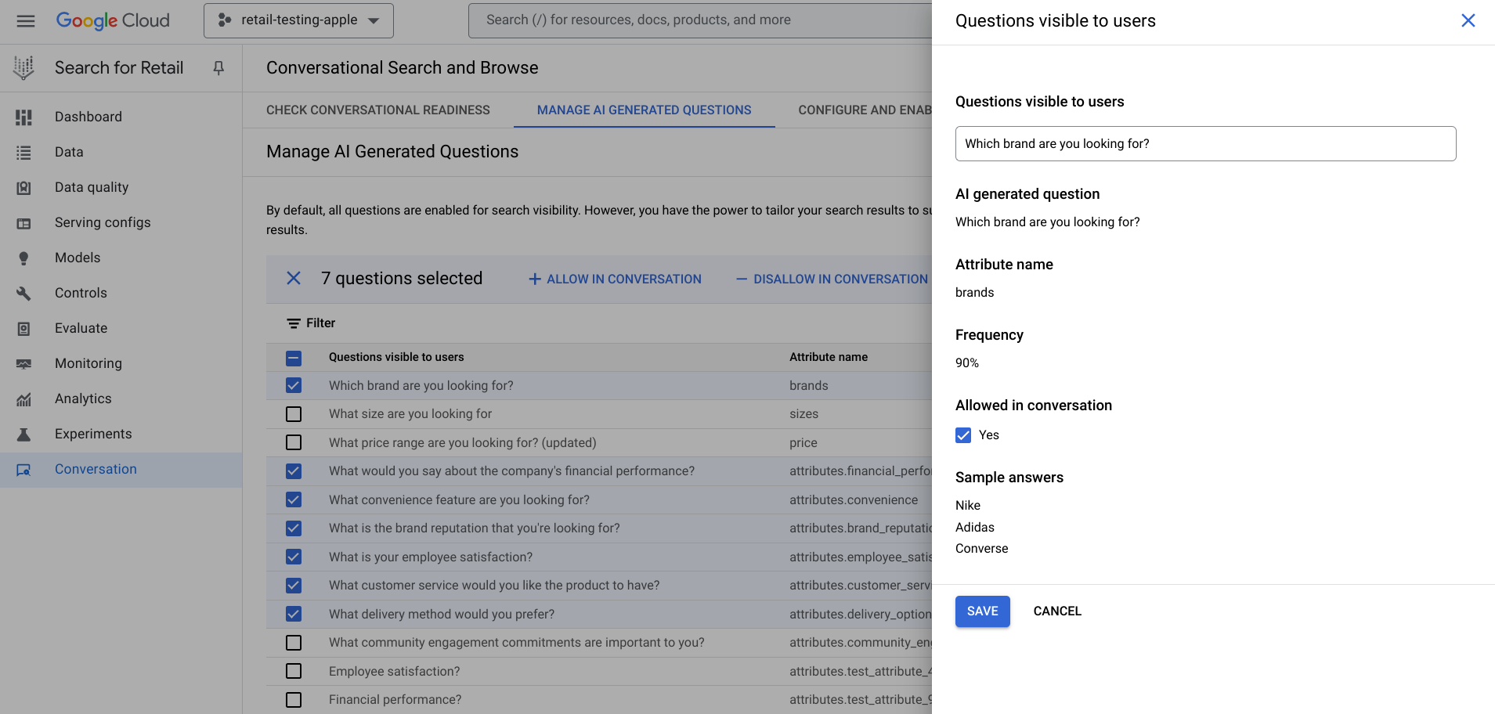1495x714 pixels.
Task: Select the Monitoring sidebar icon
Action: click(23, 363)
